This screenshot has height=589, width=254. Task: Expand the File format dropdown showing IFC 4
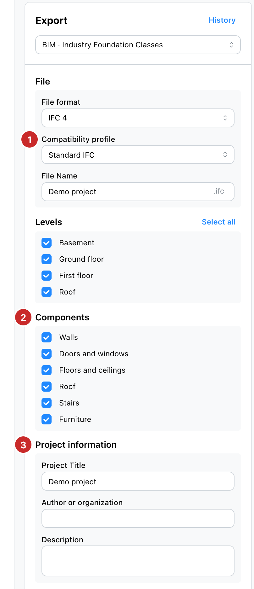click(x=138, y=118)
